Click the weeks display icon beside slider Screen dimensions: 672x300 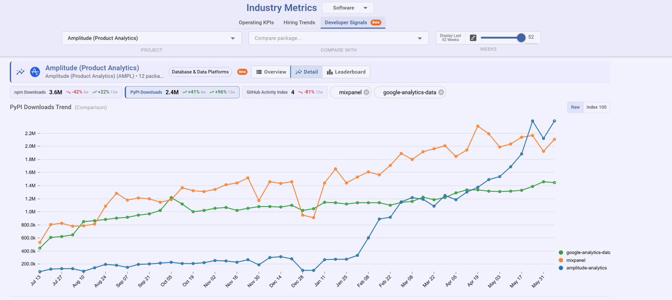pyautogui.click(x=473, y=37)
